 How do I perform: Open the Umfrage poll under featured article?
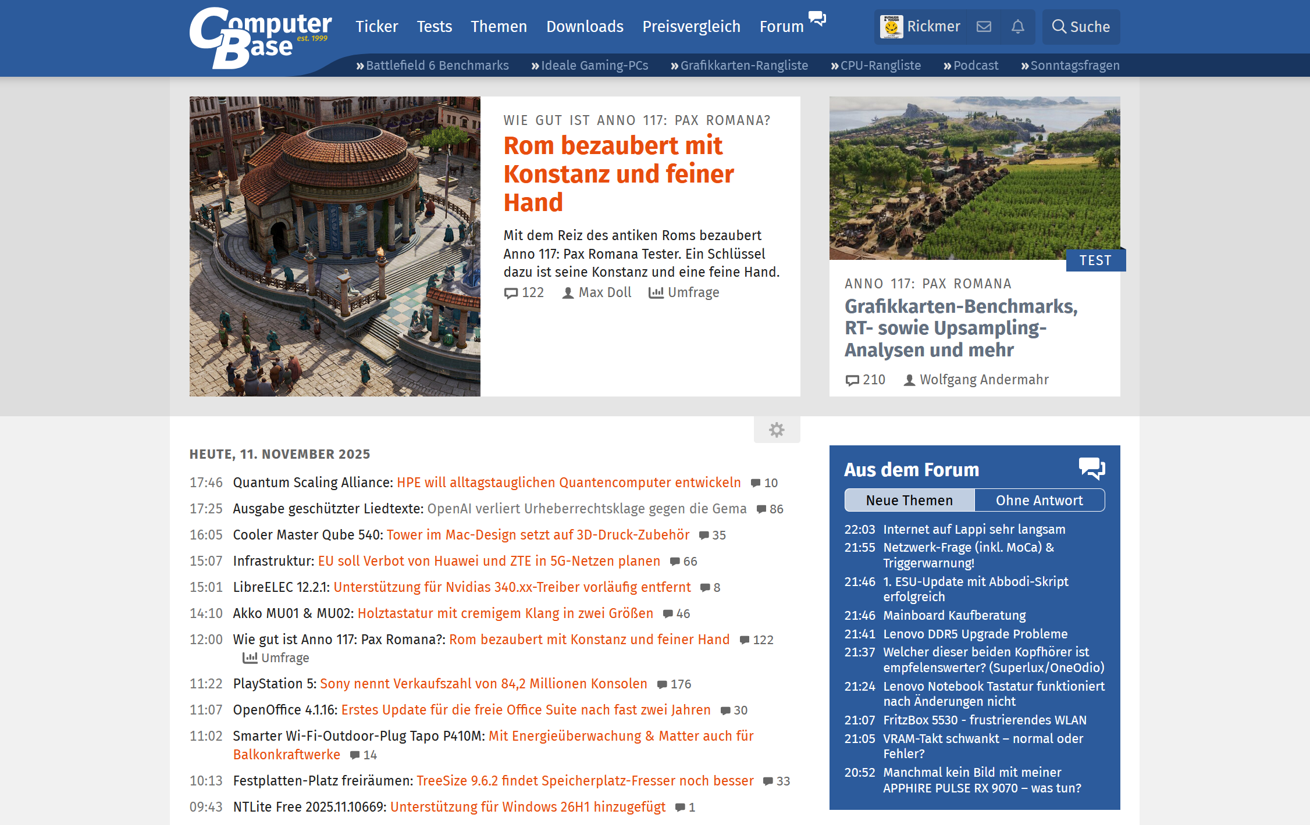tap(684, 292)
